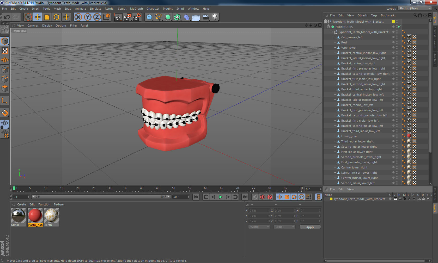Open the spline pen tools
Screen dimensions: 438x263
point(159,17)
